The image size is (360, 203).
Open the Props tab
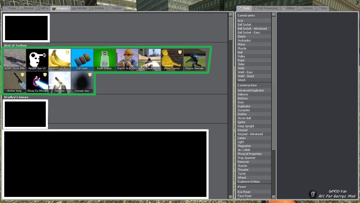[x=10, y=8]
